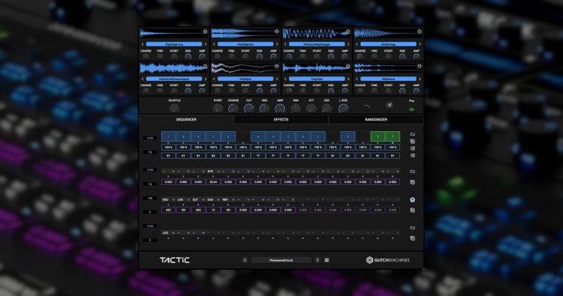Click the round icon on the sine-like third top-row waveform

point(348,31)
